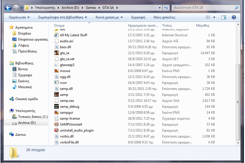Sort files by the Όνομα column header
This screenshot has width=245, height=163.
point(60,26)
